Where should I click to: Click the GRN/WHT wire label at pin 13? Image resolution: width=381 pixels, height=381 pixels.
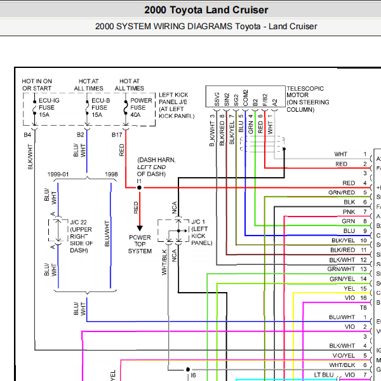[341, 269]
